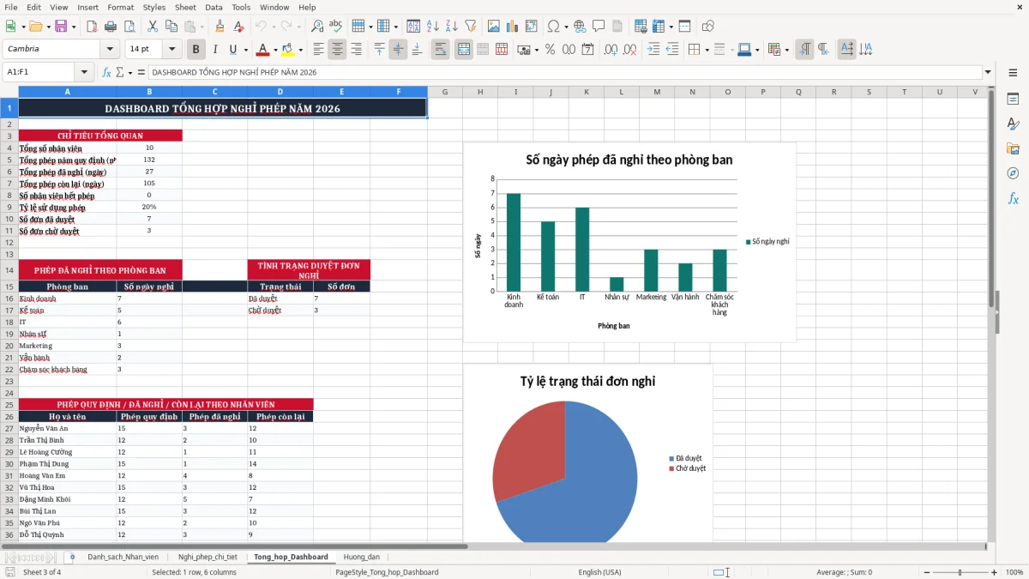Expand the Conditional Formatting dropdown arrow

tap(786, 50)
